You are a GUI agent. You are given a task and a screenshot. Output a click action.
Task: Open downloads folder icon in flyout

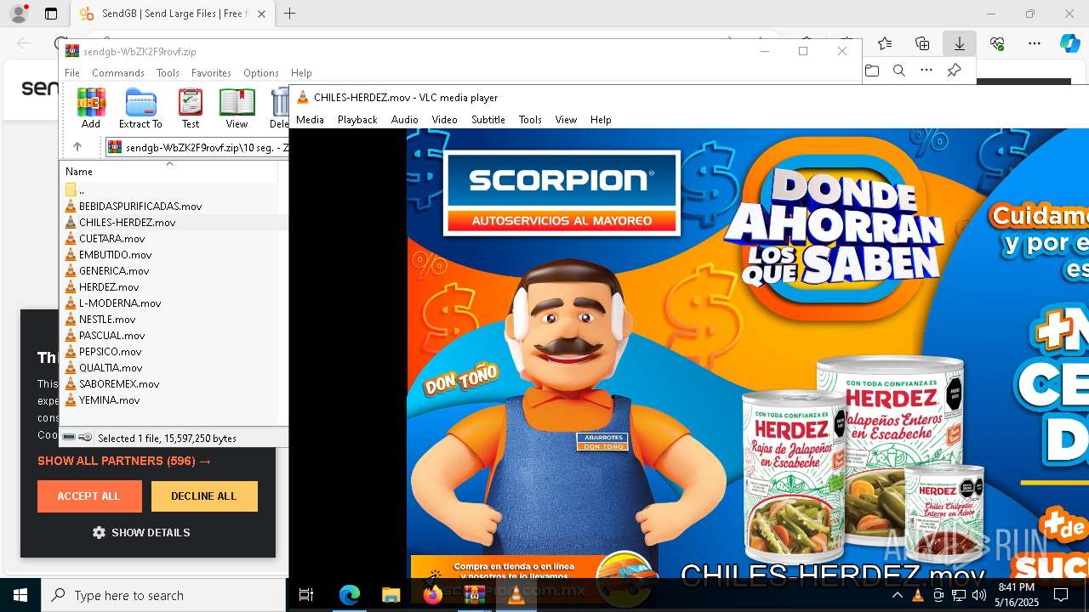[872, 71]
